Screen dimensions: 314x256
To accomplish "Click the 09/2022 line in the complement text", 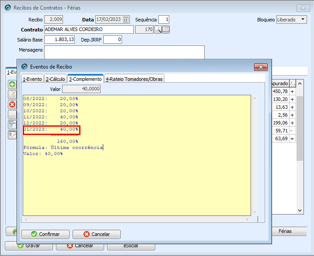I will coord(51,105).
